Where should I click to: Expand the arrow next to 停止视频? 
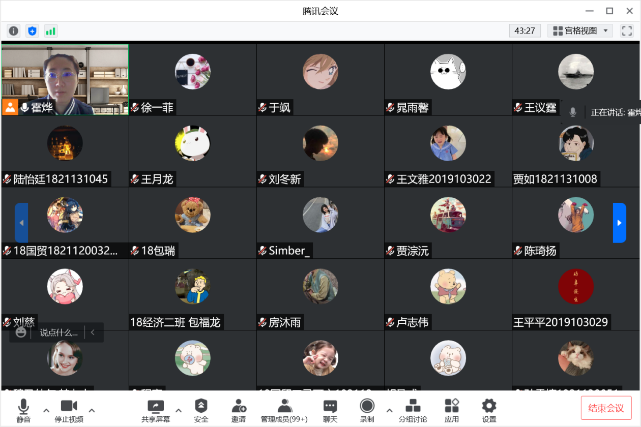coord(92,410)
